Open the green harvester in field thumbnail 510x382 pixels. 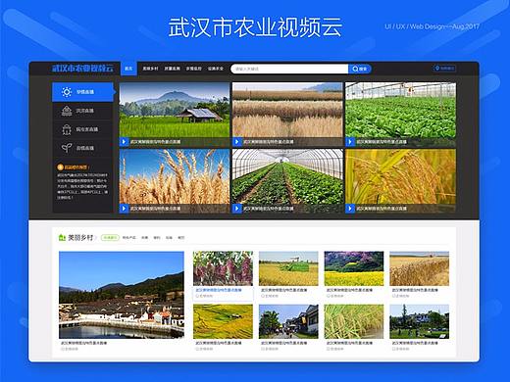(x=288, y=268)
